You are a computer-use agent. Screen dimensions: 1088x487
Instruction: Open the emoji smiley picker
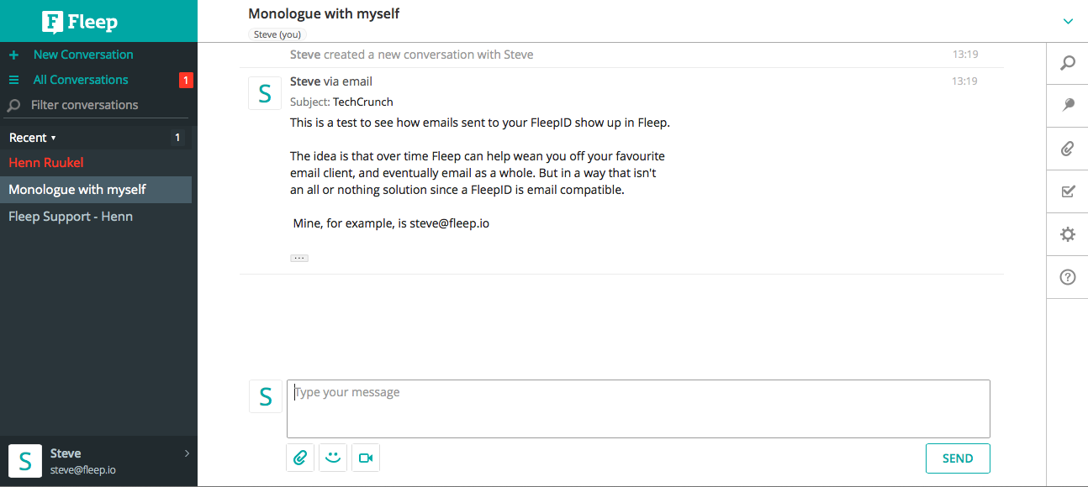(x=333, y=458)
